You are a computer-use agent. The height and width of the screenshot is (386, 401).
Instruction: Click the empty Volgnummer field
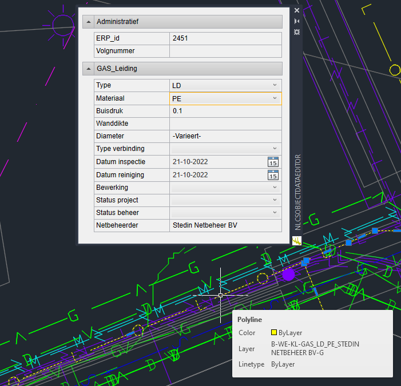tap(225, 51)
